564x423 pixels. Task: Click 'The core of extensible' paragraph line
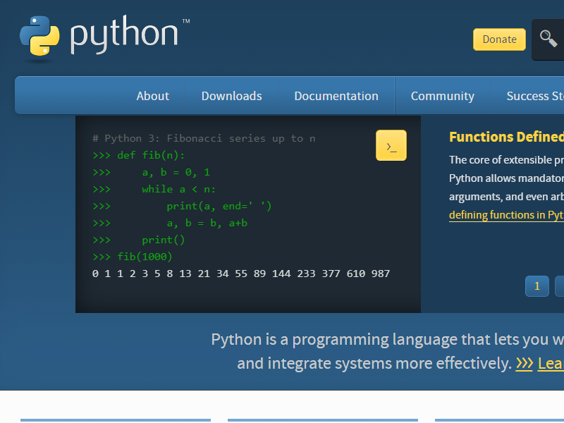(x=506, y=160)
